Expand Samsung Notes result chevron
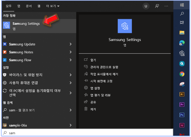Viewport: 191px width, 137px height. [71, 52]
